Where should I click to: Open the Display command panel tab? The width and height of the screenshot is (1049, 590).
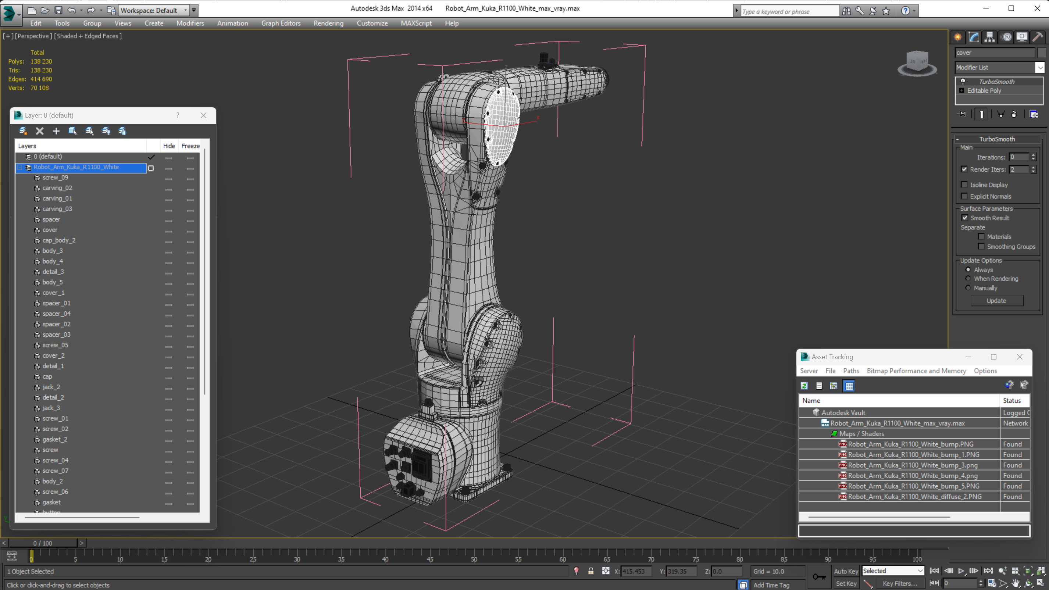click(1022, 37)
